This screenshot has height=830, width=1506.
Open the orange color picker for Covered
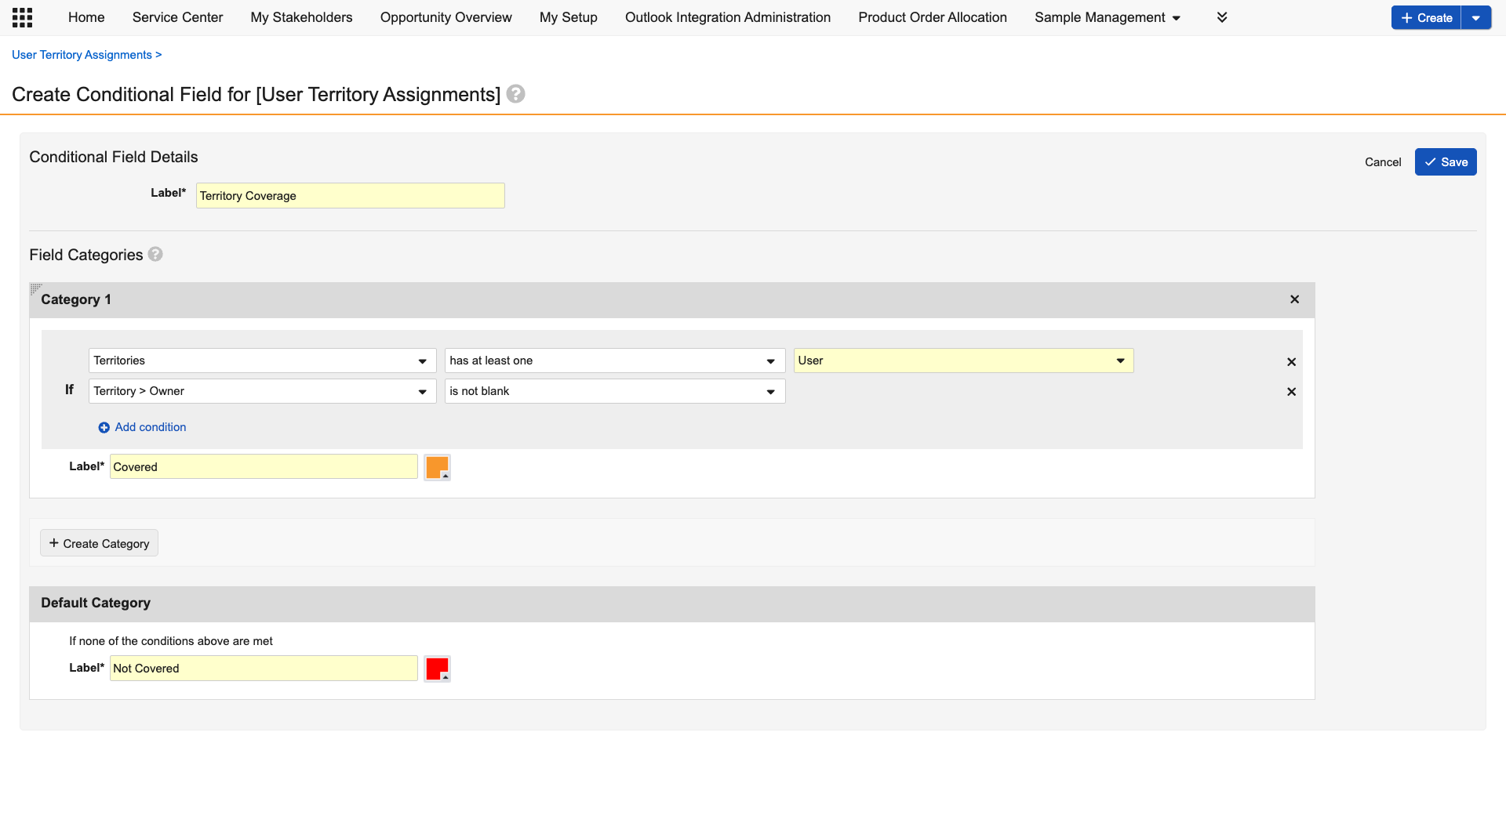[x=437, y=466]
